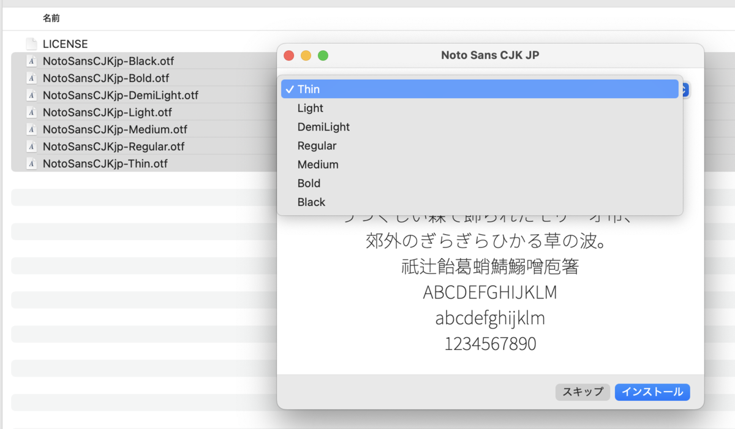Select file name NotoSansCJKjp-DemiLight.otf

(121, 96)
